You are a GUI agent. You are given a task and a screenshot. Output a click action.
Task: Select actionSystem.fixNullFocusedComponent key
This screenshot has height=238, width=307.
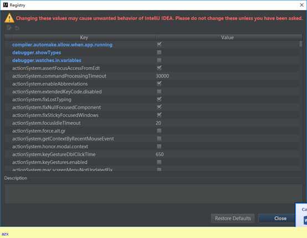point(57,108)
